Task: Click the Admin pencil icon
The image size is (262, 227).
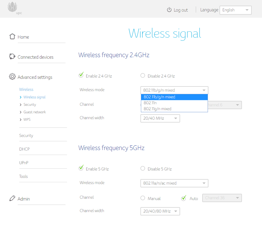Action: tap(12, 198)
